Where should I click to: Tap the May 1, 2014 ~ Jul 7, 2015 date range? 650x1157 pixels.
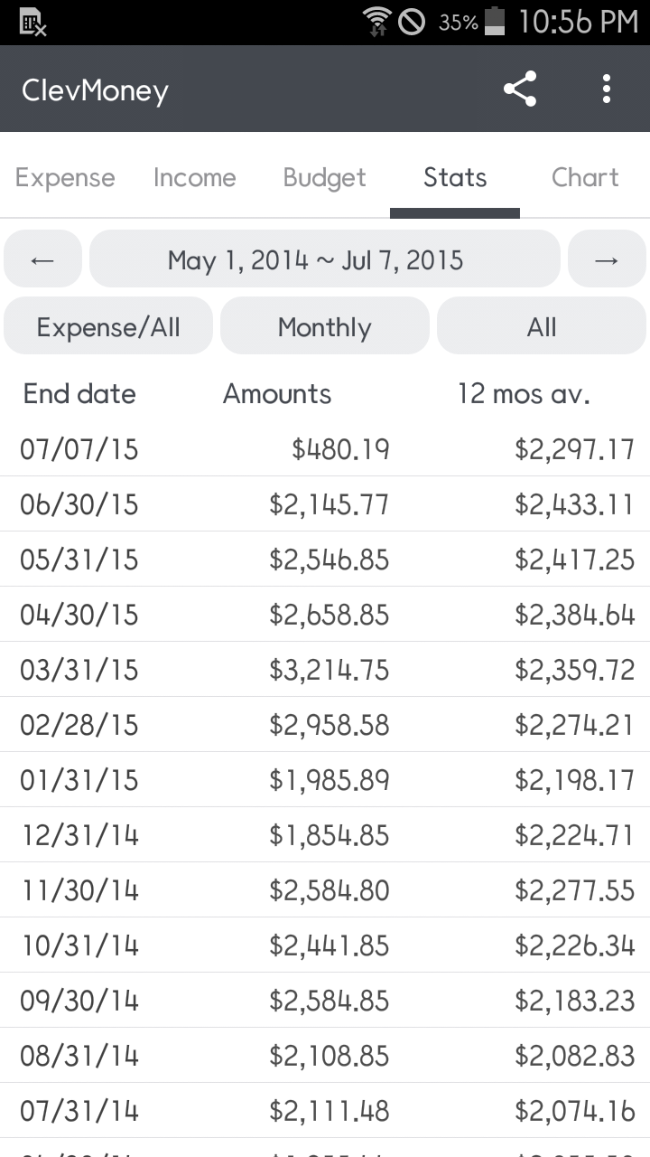325,259
